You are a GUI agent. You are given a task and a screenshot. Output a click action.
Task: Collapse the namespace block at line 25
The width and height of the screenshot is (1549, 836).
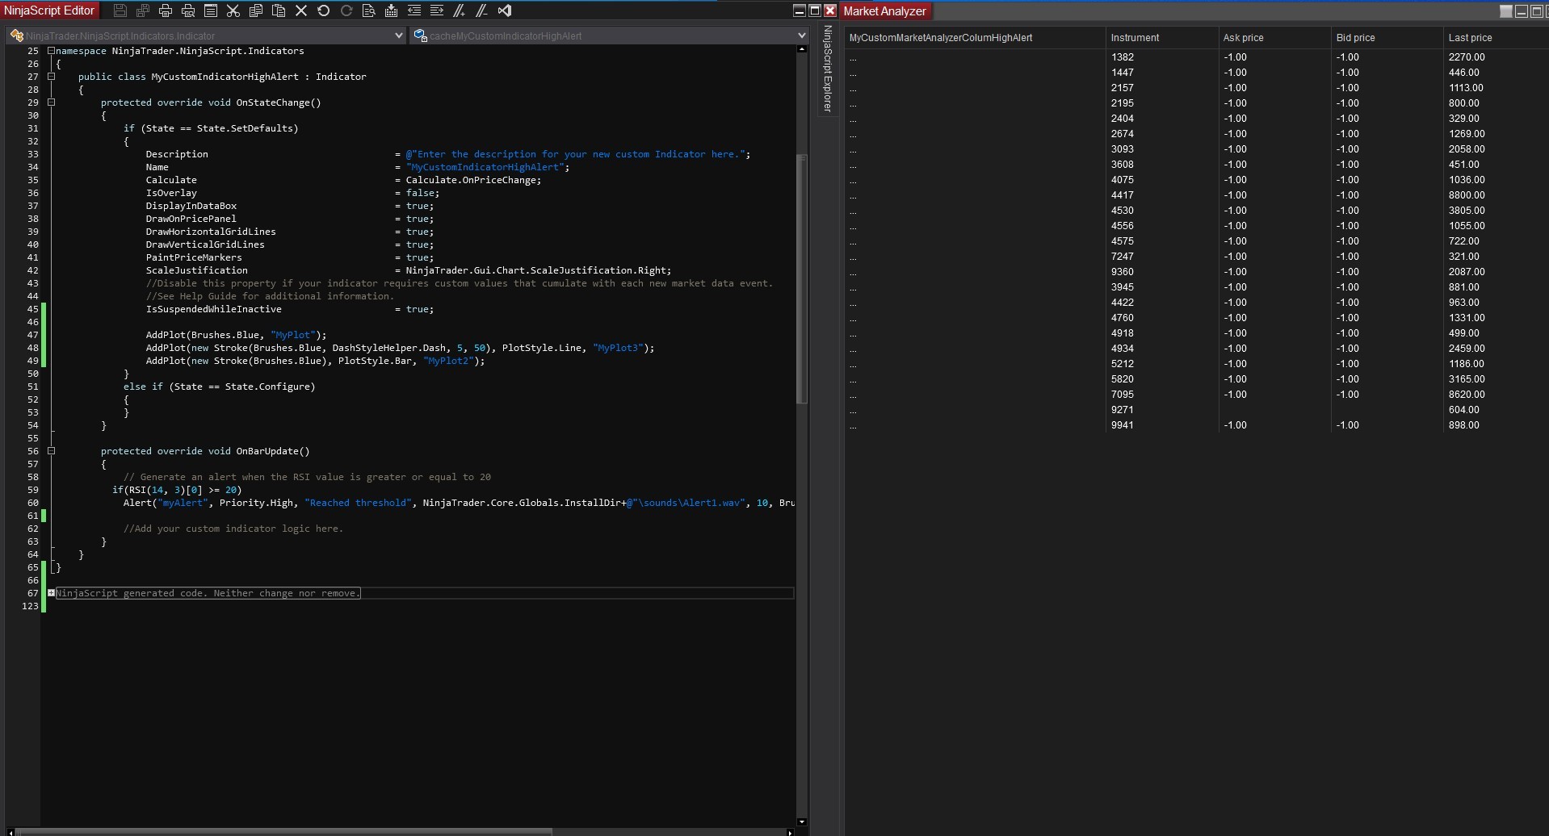point(51,51)
